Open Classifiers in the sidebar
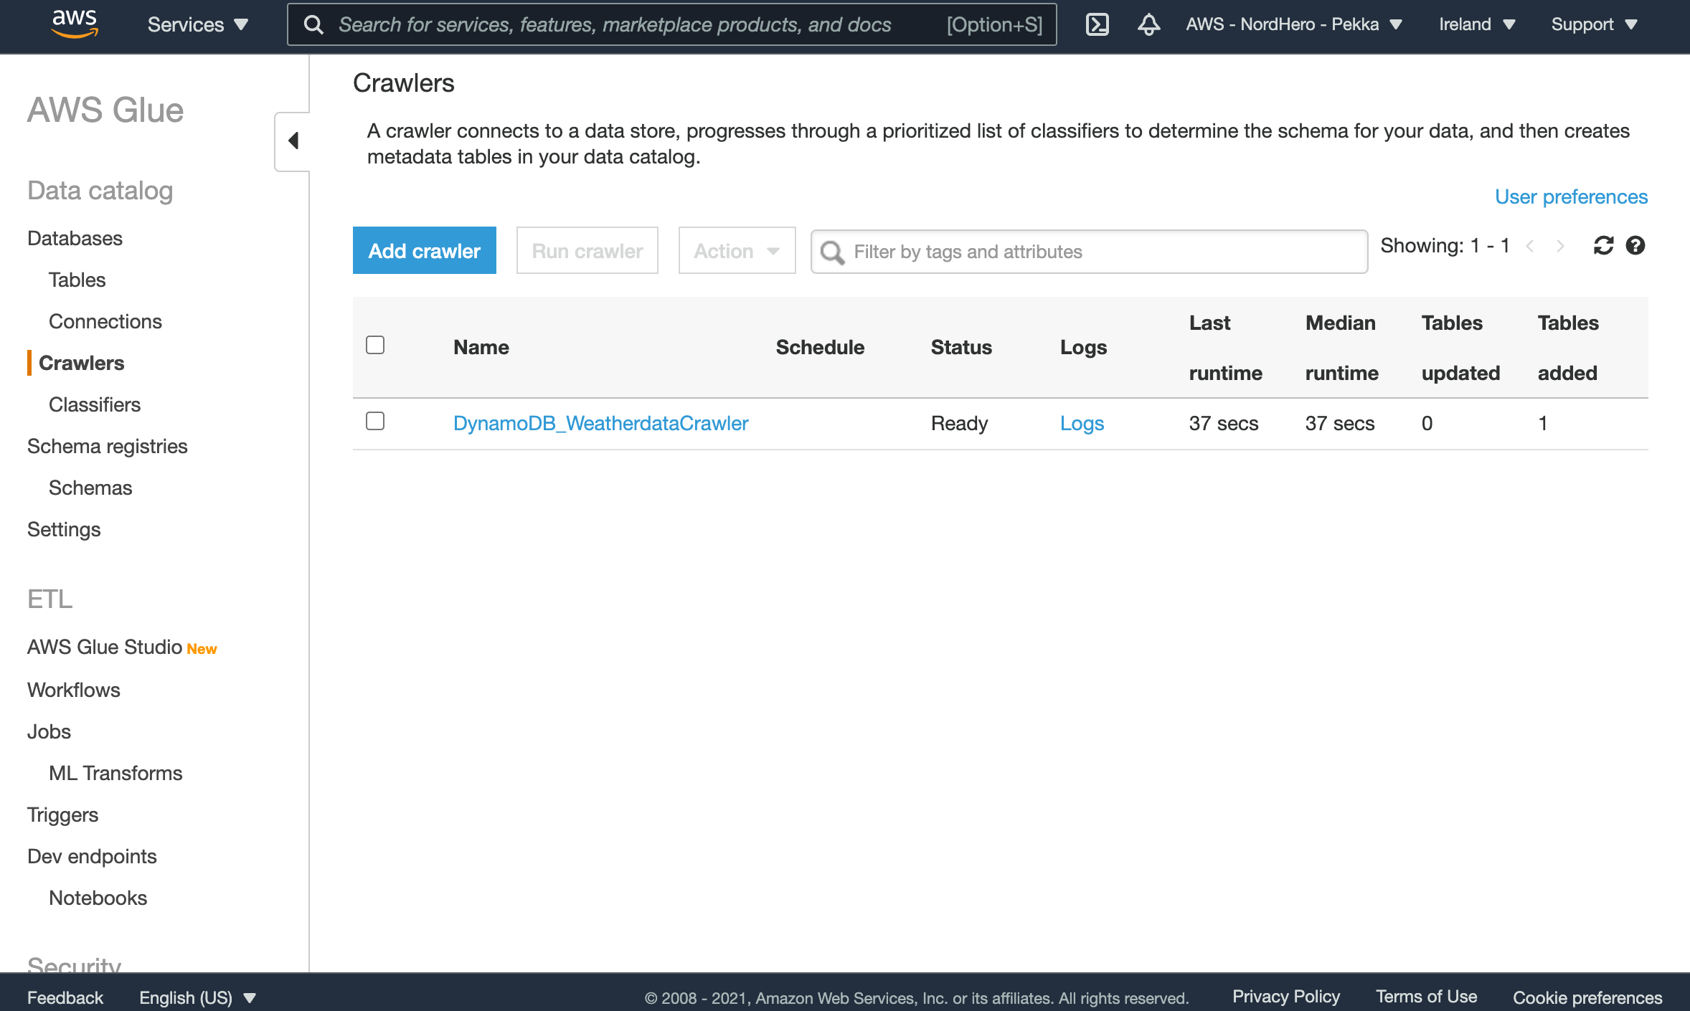The width and height of the screenshot is (1690, 1011). [95, 404]
